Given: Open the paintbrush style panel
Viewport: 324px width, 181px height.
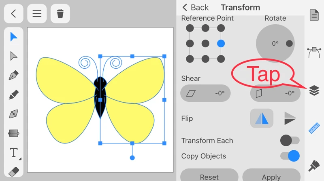Looking at the screenshot, I should [314, 165].
